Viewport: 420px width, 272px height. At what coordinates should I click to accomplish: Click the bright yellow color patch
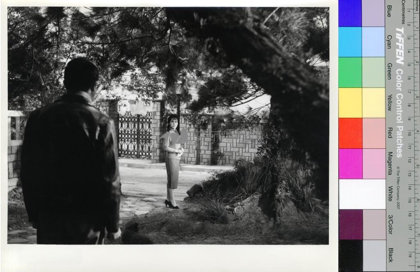350,102
